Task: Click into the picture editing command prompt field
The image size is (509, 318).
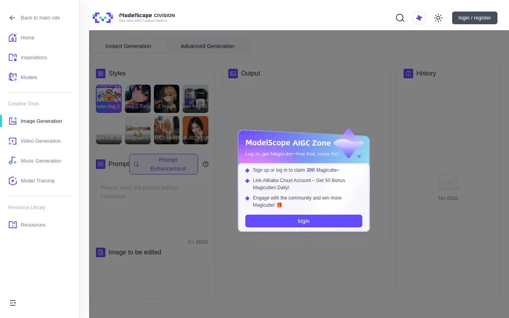Action: [x=152, y=209]
